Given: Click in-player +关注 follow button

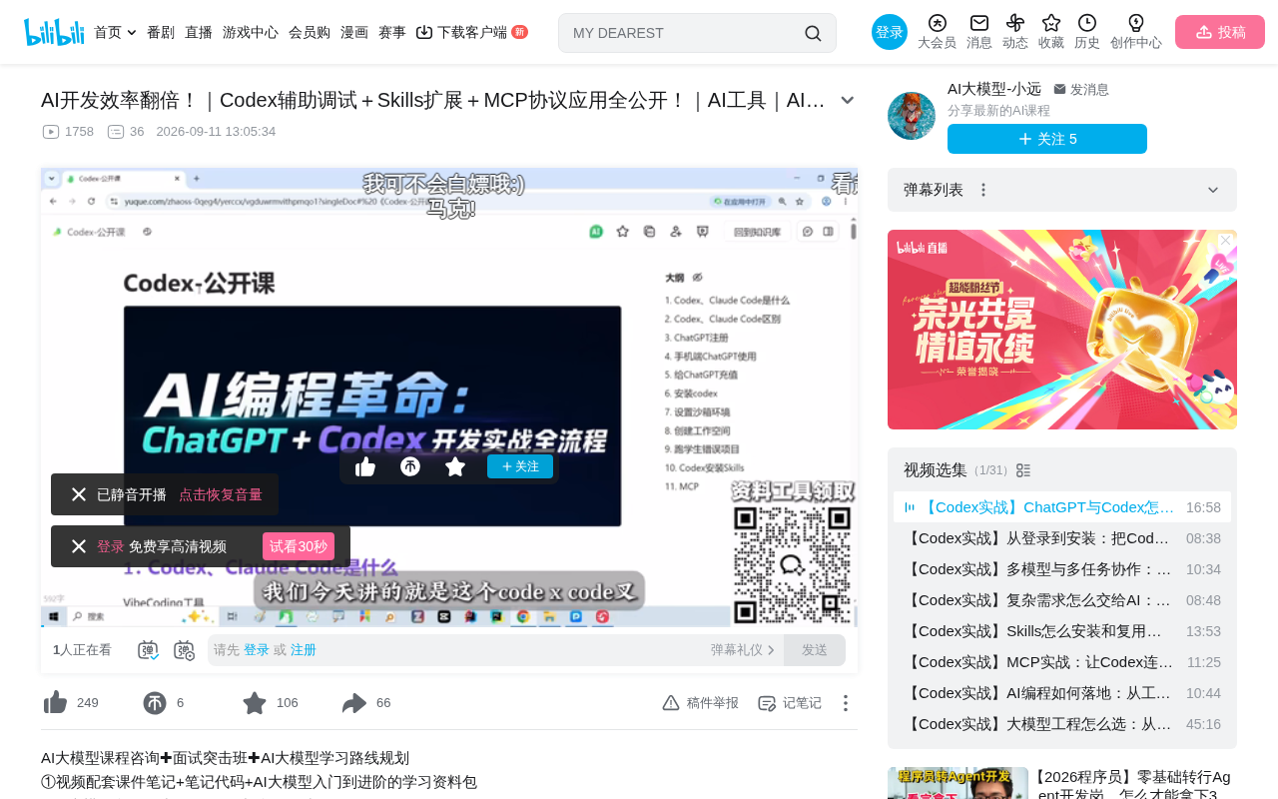Looking at the screenshot, I should click(x=520, y=466).
